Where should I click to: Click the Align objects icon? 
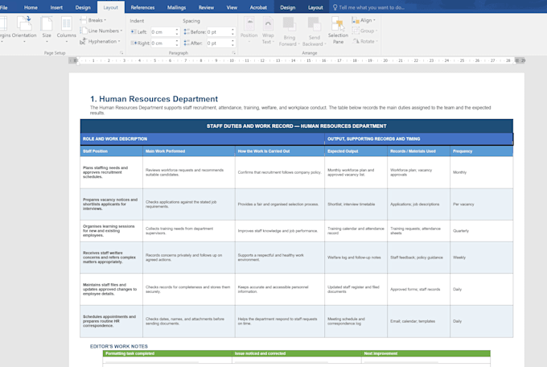[356, 20]
